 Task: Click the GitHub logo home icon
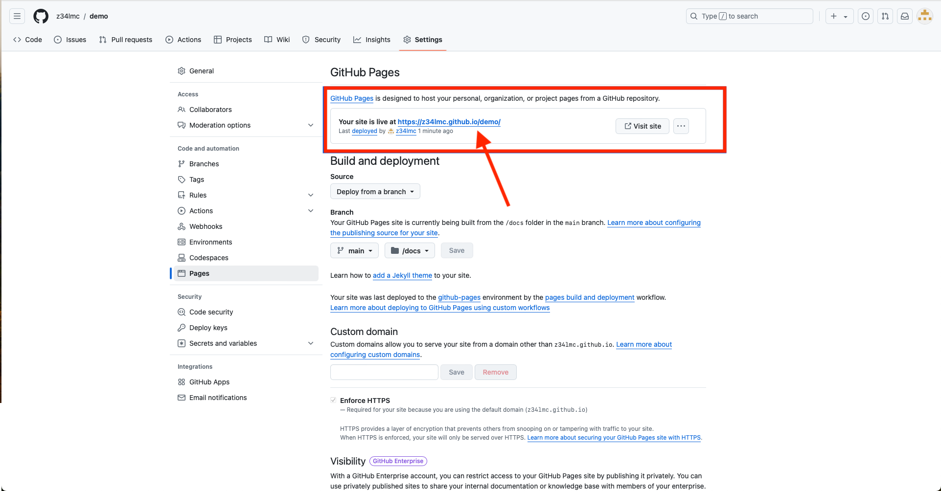pos(41,16)
